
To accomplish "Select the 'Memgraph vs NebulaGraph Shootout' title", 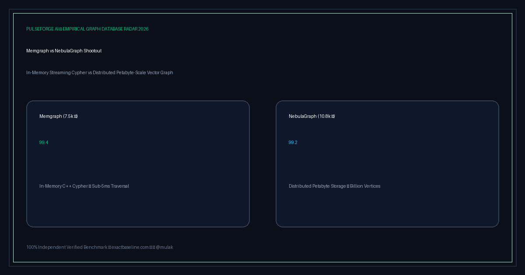I will coord(64,51).
